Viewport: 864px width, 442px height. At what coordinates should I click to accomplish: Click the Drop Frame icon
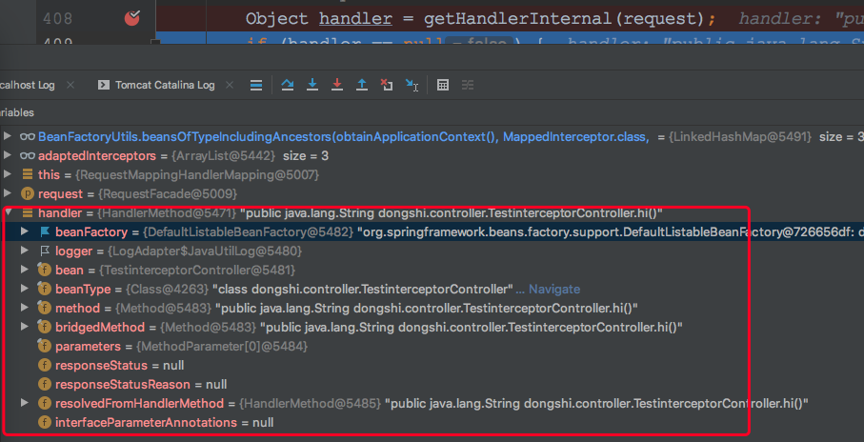386,85
